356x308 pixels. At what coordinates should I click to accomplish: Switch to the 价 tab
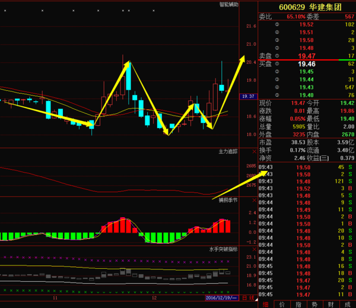tap(282, 304)
